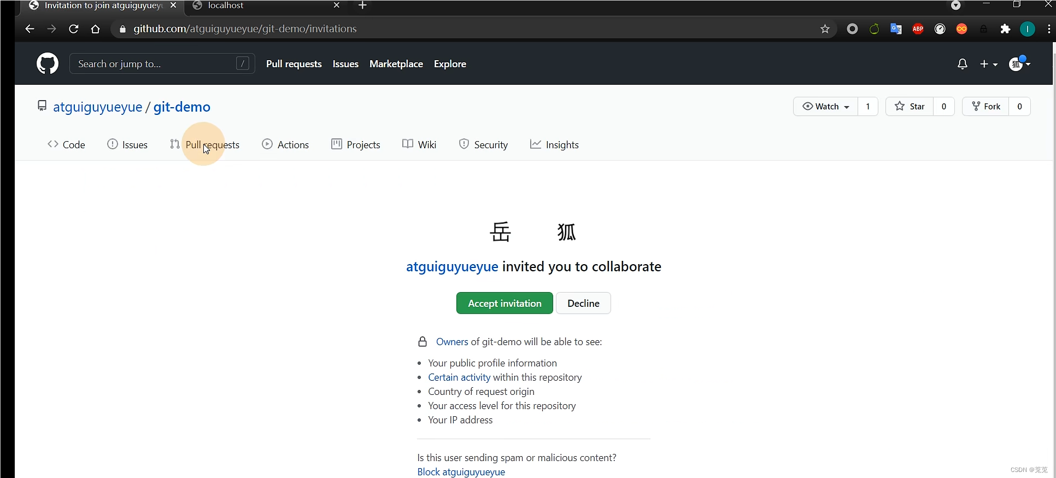Screen dimensions: 1056x478
Task: Click the site lock icon in address bar
Action: (122, 29)
